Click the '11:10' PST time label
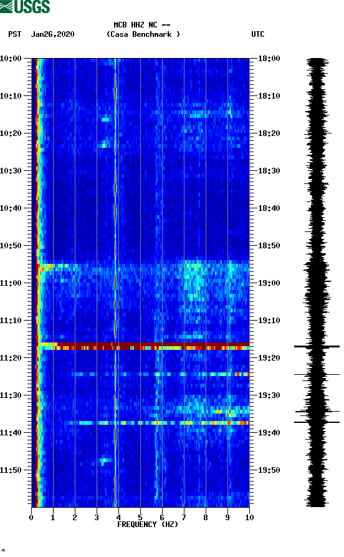 [11, 321]
